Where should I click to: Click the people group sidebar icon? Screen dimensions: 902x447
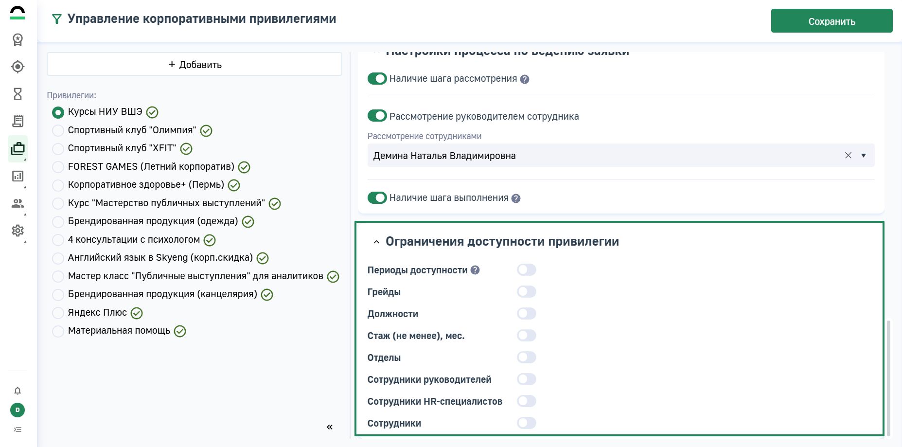18,203
